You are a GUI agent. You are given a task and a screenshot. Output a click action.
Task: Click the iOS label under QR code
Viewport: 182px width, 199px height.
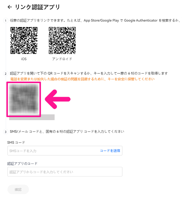(24, 59)
